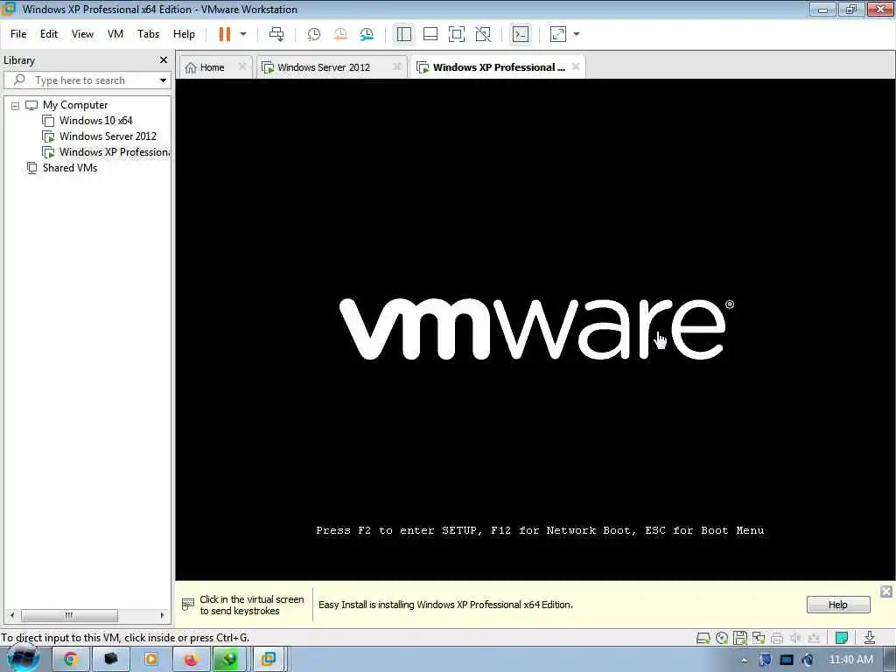Close the Home tab

(x=242, y=66)
